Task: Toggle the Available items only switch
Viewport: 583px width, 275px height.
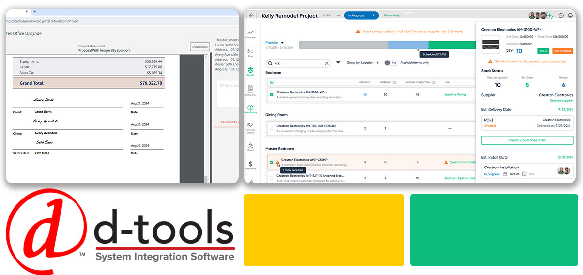Action: (x=388, y=63)
